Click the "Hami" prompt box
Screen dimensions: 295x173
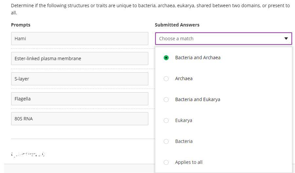click(x=80, y=39)
